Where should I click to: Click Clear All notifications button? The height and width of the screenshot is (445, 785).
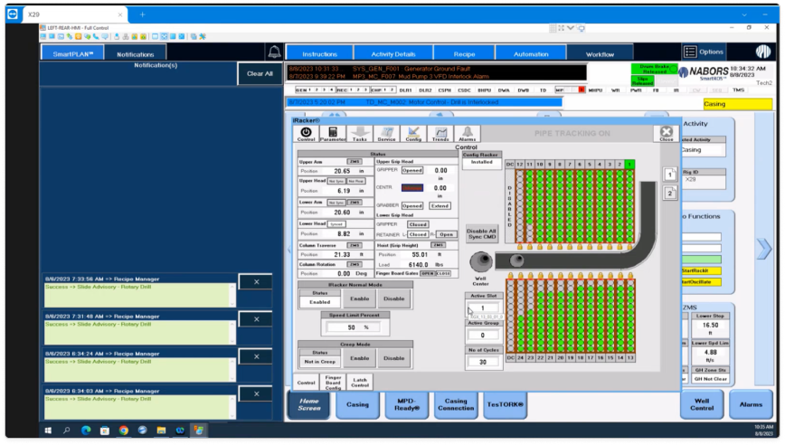(x=260, y=73)
